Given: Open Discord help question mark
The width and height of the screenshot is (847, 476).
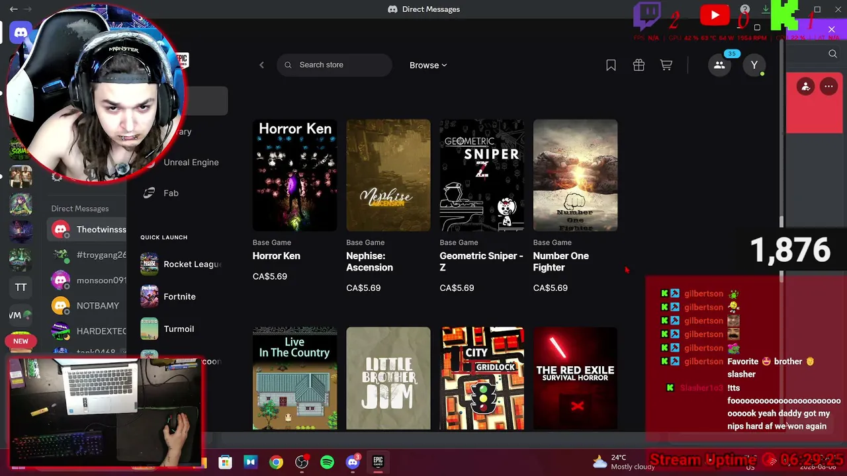Looking at the screenshot, I should click(x=745, y=9).
